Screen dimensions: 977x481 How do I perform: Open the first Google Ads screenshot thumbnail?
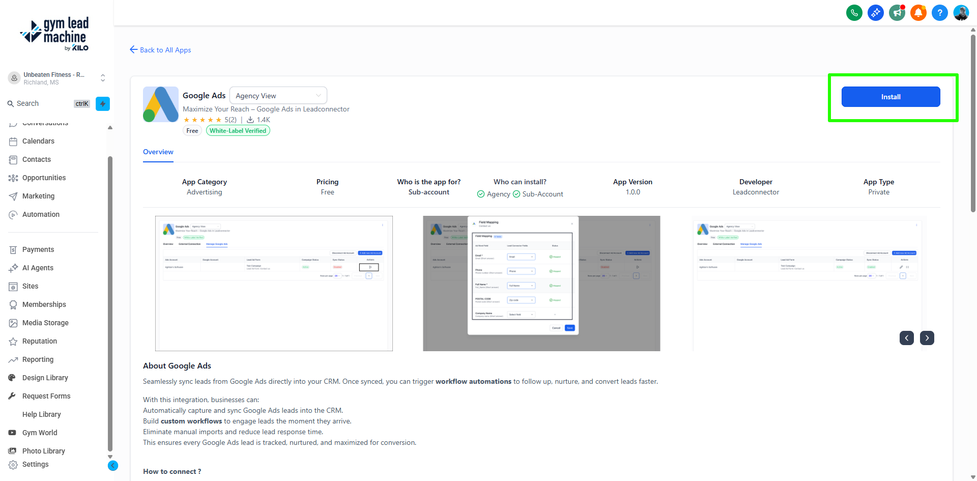point(274,284)
